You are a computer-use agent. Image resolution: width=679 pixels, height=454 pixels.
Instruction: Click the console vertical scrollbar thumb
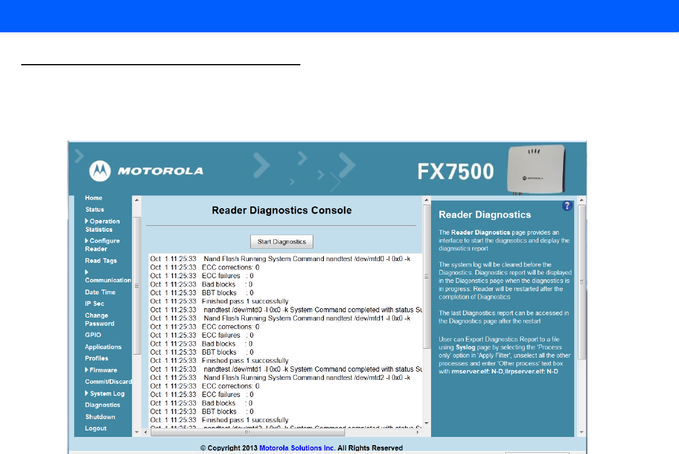point(426,277)
